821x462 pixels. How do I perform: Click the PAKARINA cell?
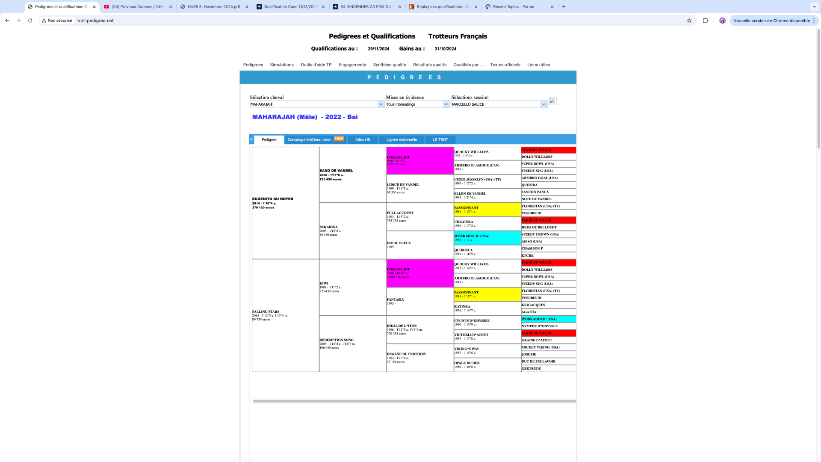point(353,231)
